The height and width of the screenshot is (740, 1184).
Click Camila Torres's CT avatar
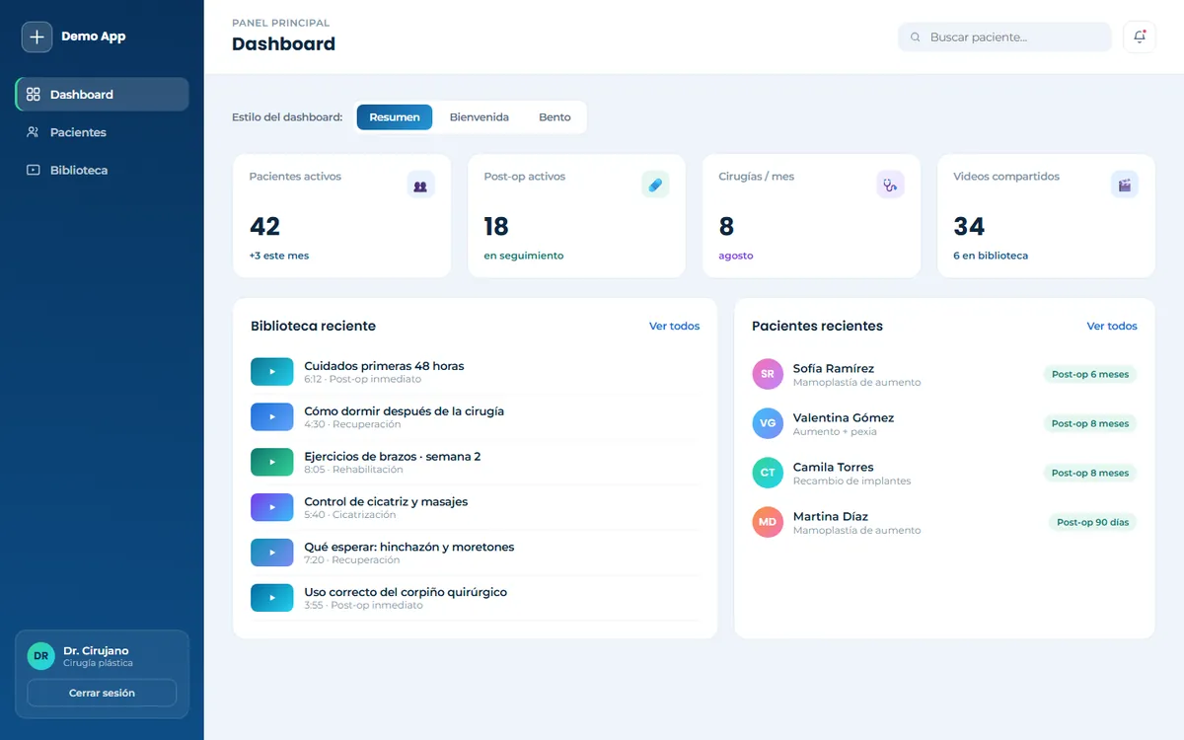(768, 473)
